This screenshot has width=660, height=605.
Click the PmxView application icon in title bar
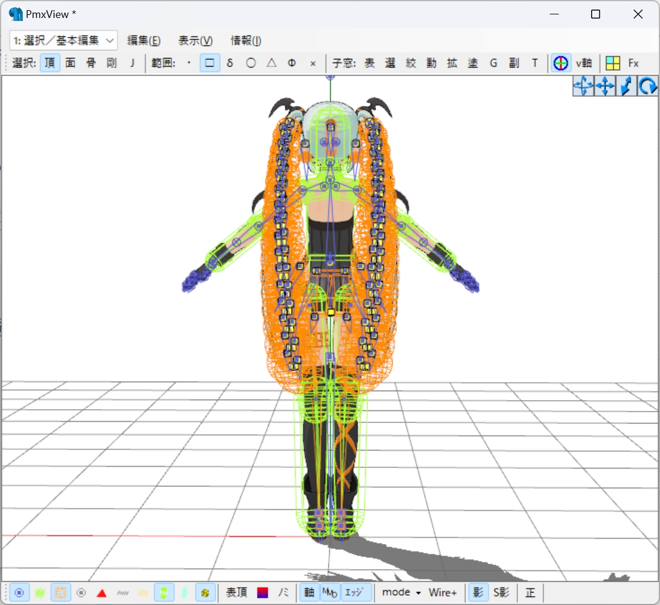16,14
